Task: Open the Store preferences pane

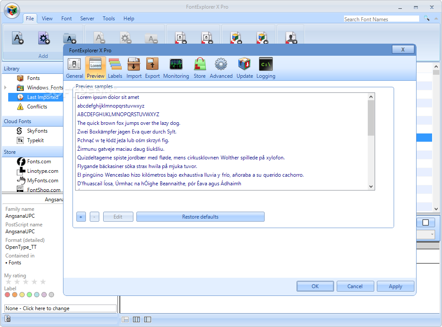Action: [199, 68]
